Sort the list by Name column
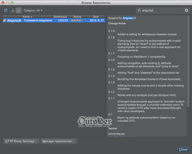 [x=27, y=17]
